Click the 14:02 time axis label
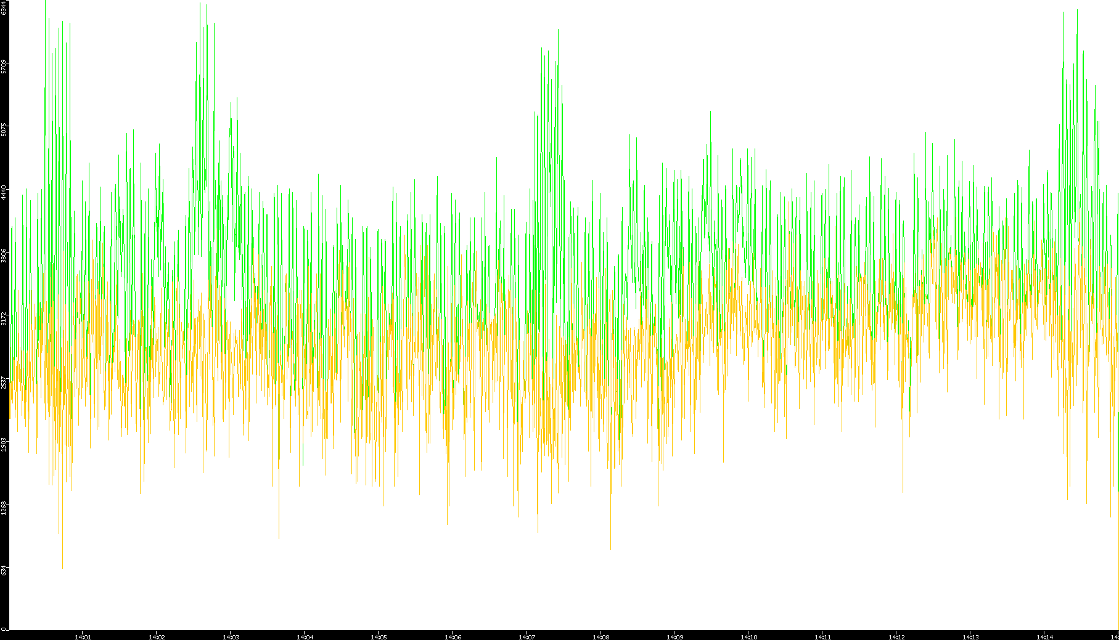1119x640 pixels. (157, 637)
